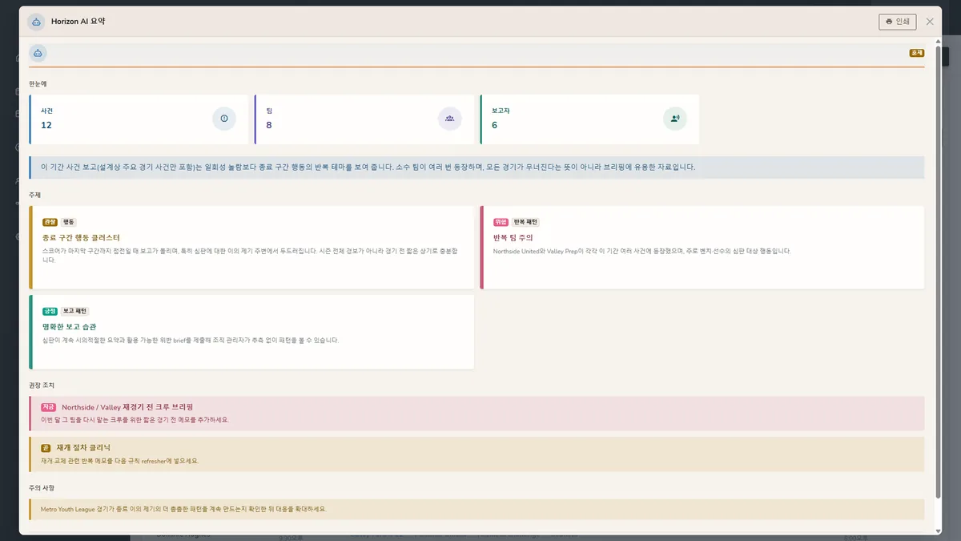Click the group icon on the 팀 card
Viewport: 961px width, 541px height.
pyautogui.click(x=450, y=119)
